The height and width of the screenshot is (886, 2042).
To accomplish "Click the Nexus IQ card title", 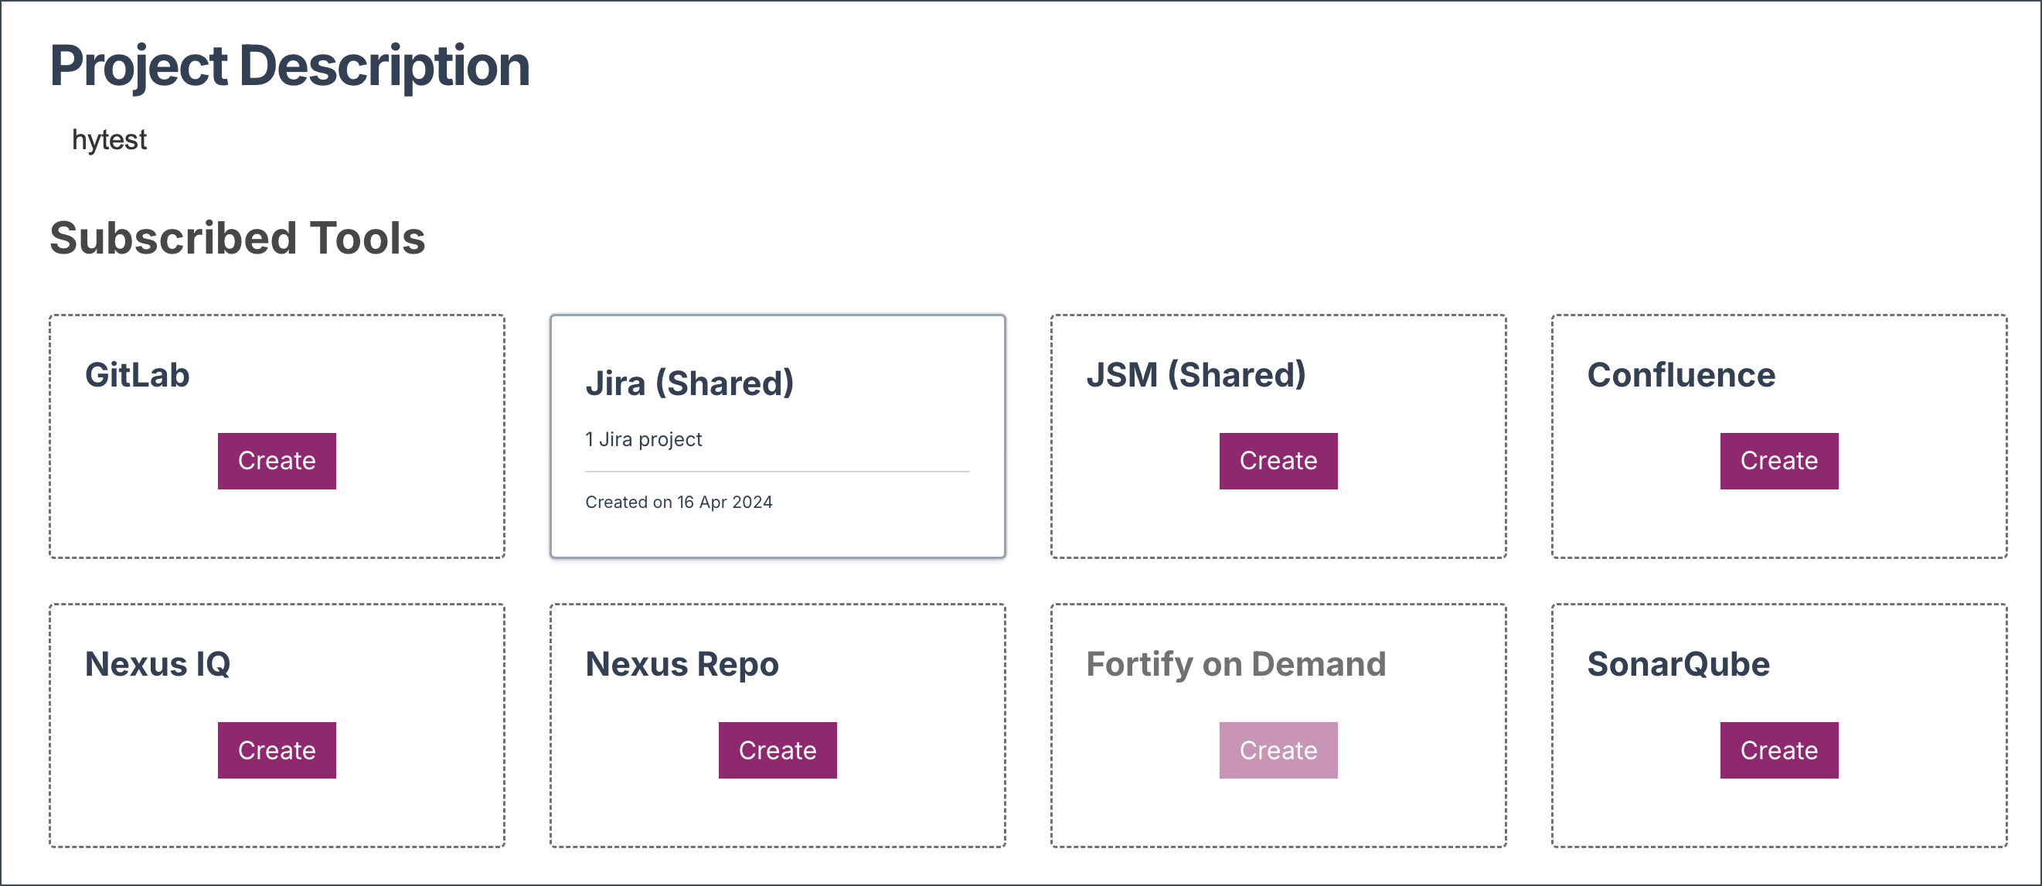I will [158, 664].
